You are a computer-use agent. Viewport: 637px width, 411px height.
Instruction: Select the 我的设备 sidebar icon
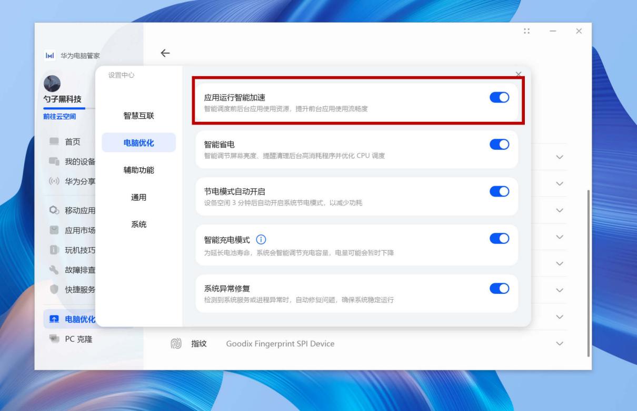point(53,161)
